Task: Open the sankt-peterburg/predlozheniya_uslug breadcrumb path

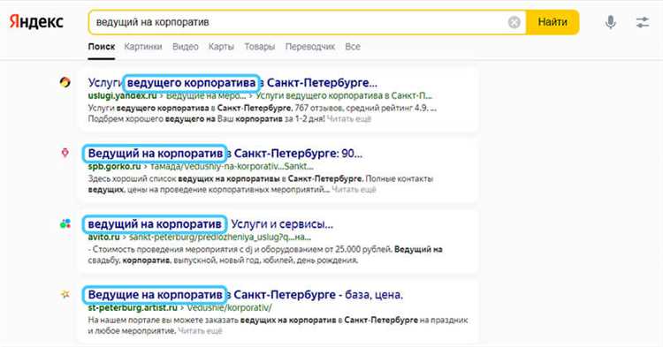Action: click(220, 238)
